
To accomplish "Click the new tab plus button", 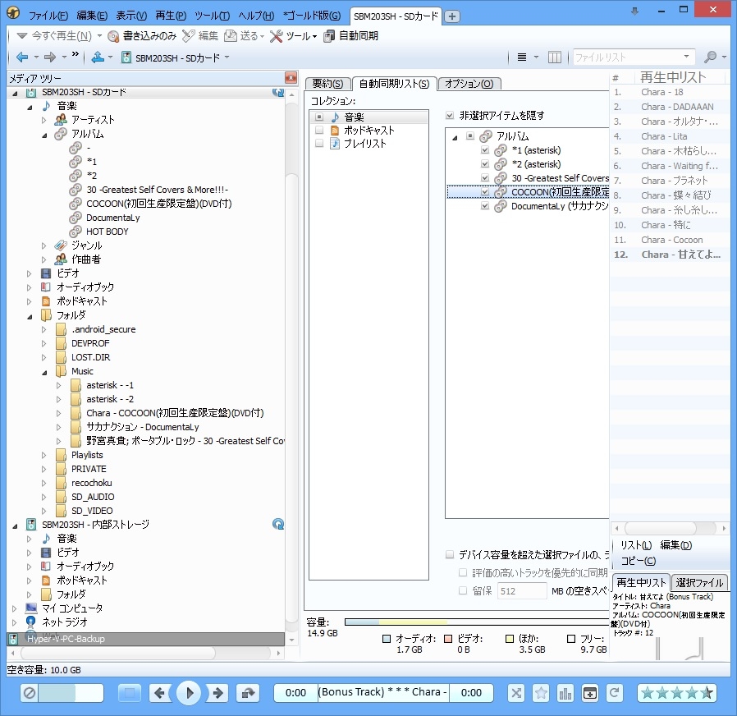I will 452,16.
